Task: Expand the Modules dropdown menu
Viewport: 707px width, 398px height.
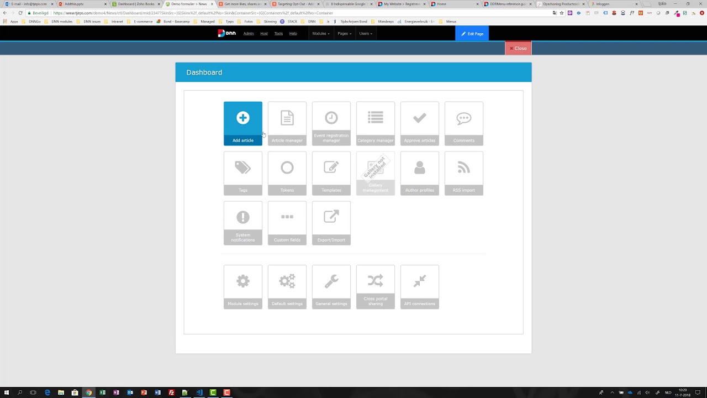Action: pyautogui.click(x=321, y=34)
